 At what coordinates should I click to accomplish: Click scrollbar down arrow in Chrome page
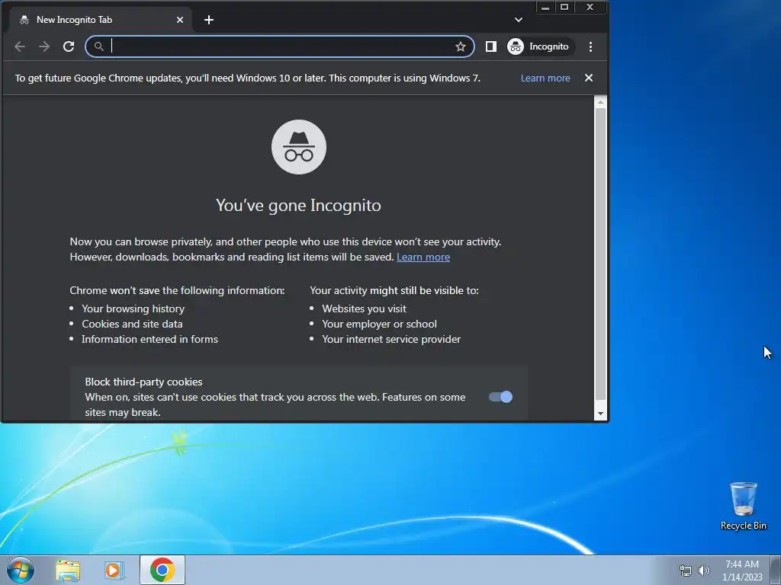[600, 414]
